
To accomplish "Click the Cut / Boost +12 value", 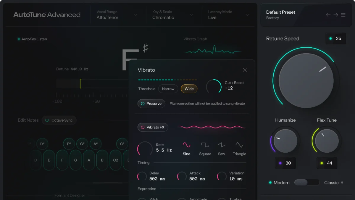I will pos(229,88).
